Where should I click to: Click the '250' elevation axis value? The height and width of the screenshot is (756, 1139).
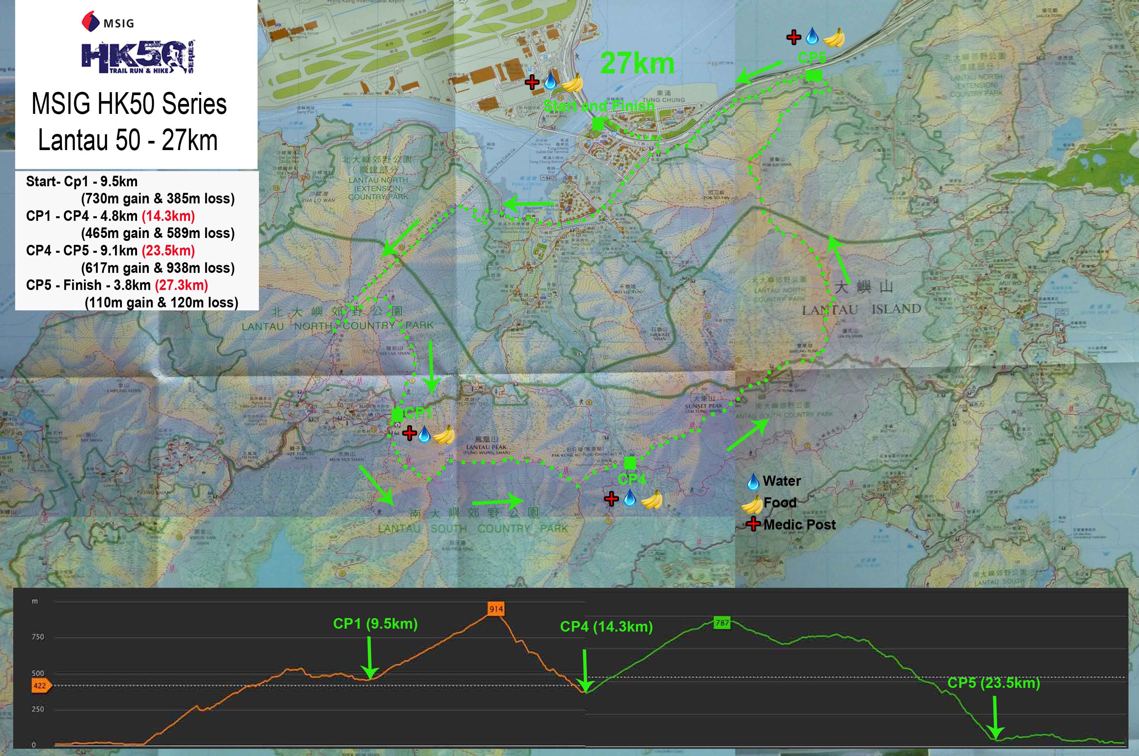[x=38, y=709]
